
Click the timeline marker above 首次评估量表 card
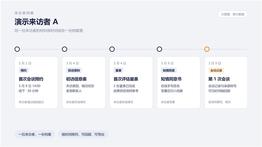112,49
